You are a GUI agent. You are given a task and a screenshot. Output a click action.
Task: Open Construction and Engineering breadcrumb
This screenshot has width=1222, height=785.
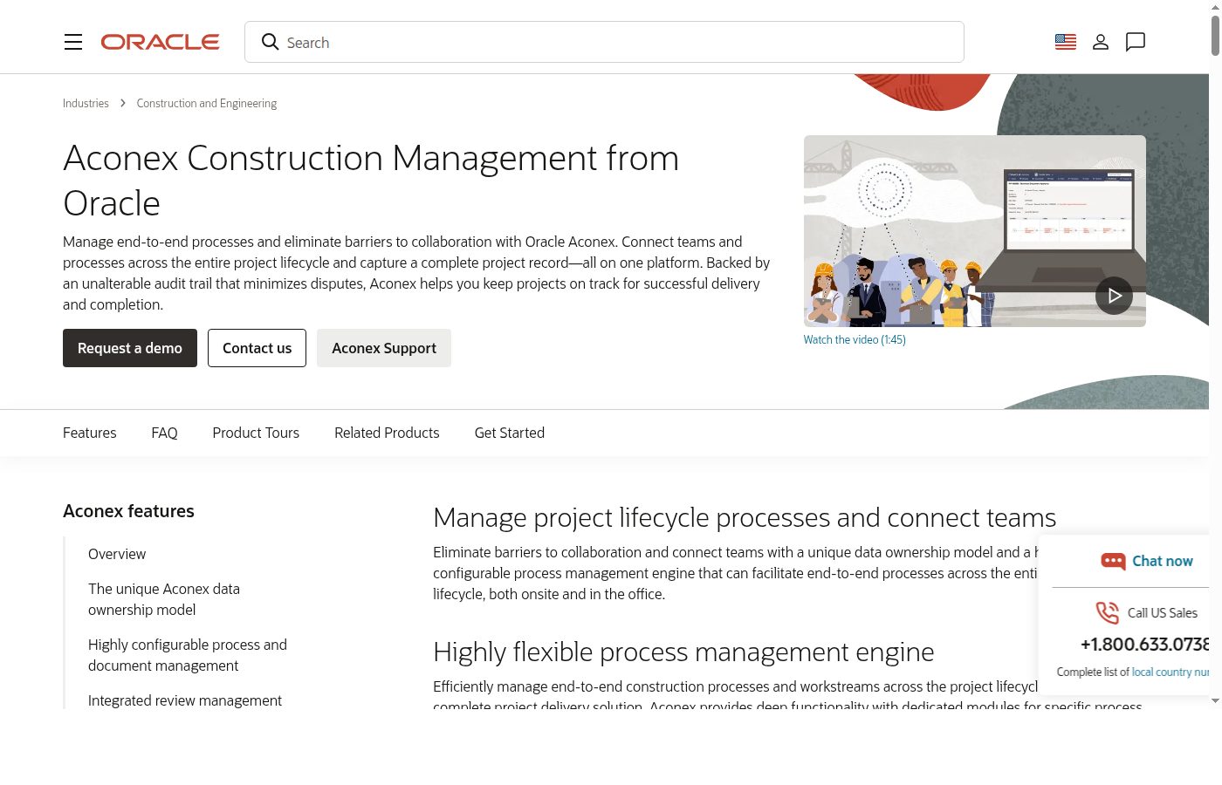(207, 103)
